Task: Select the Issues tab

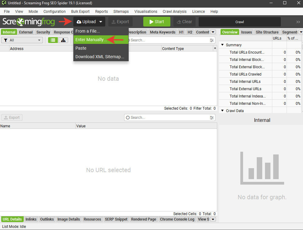Action: click(x=247, y=32)
